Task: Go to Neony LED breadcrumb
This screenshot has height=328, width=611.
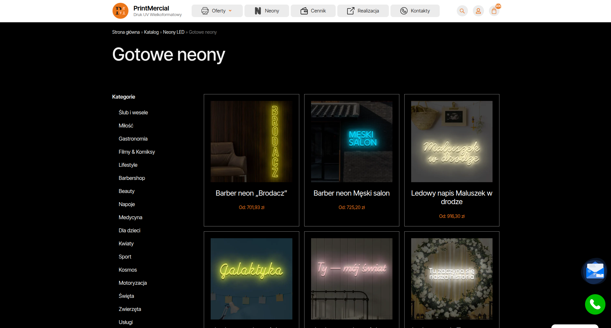Action: (174, 32)
